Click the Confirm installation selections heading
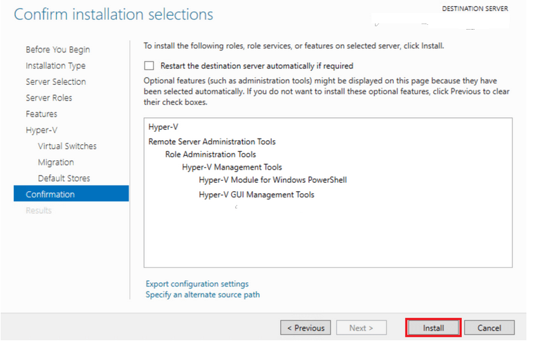The image size is (534, 343). [113, 14]
